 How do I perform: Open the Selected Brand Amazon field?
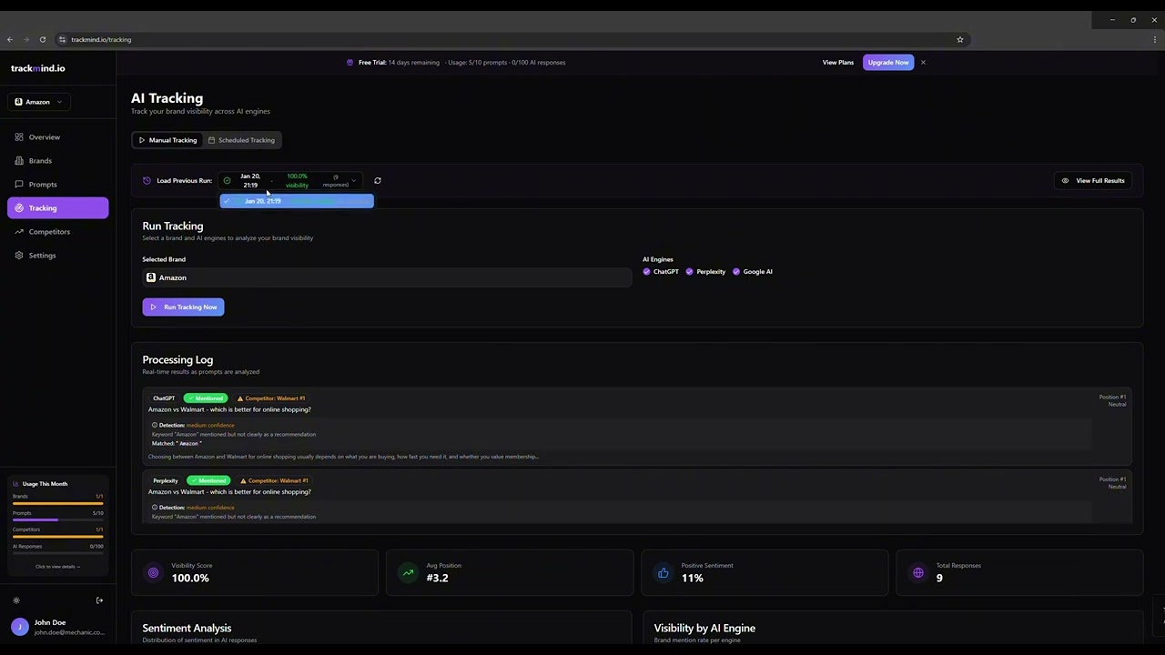tap(387, 277)
